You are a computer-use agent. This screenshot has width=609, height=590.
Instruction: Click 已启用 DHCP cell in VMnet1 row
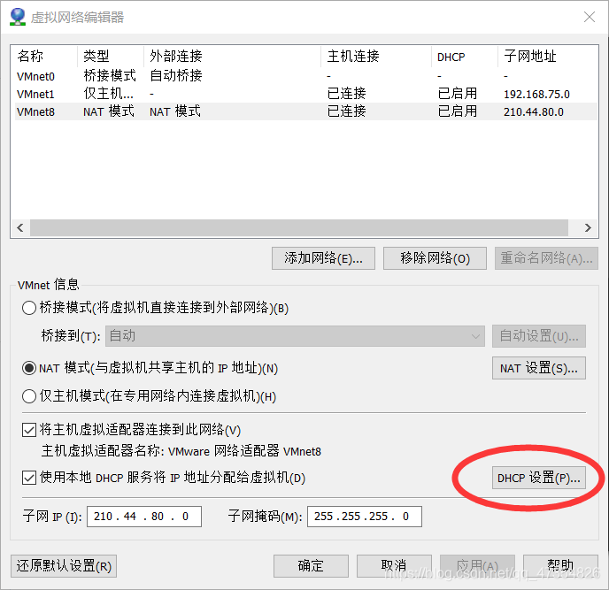458,94
